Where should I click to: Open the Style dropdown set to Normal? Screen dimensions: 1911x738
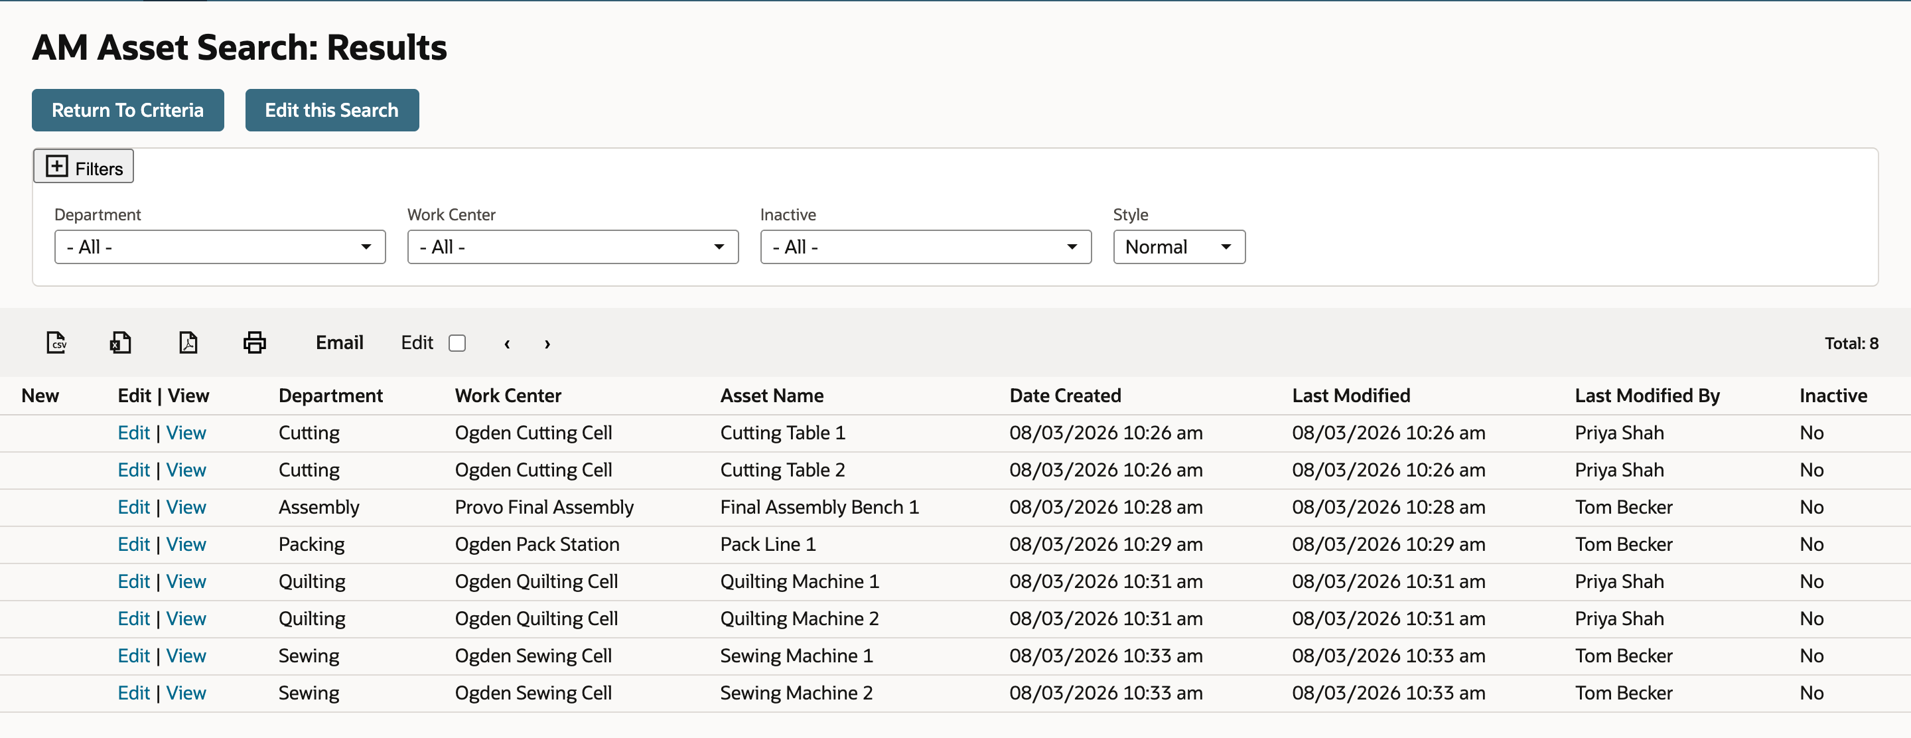tap(1179, 247)
